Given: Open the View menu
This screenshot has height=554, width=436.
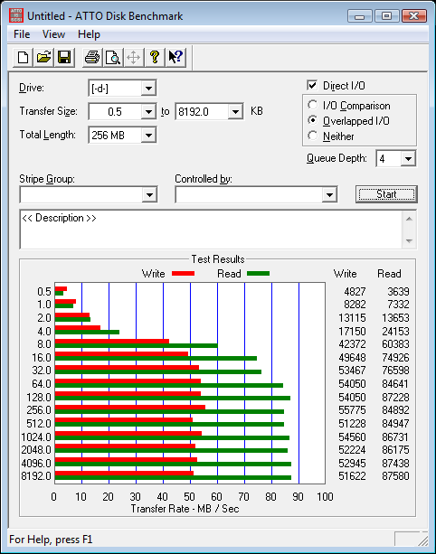Looking at the screenshot, I should [x=53, y=34].
